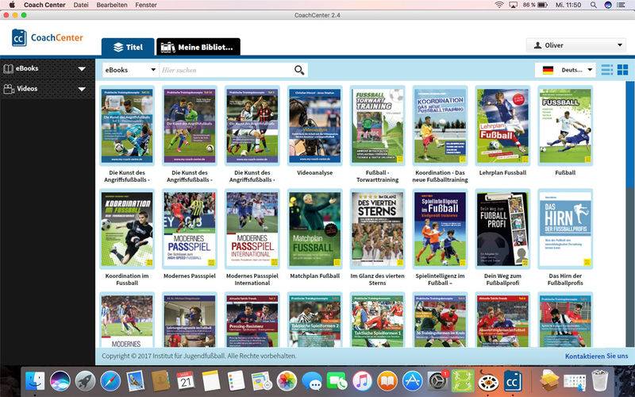
Task: Click the battery status in menu bar
Action: point(535,5)
